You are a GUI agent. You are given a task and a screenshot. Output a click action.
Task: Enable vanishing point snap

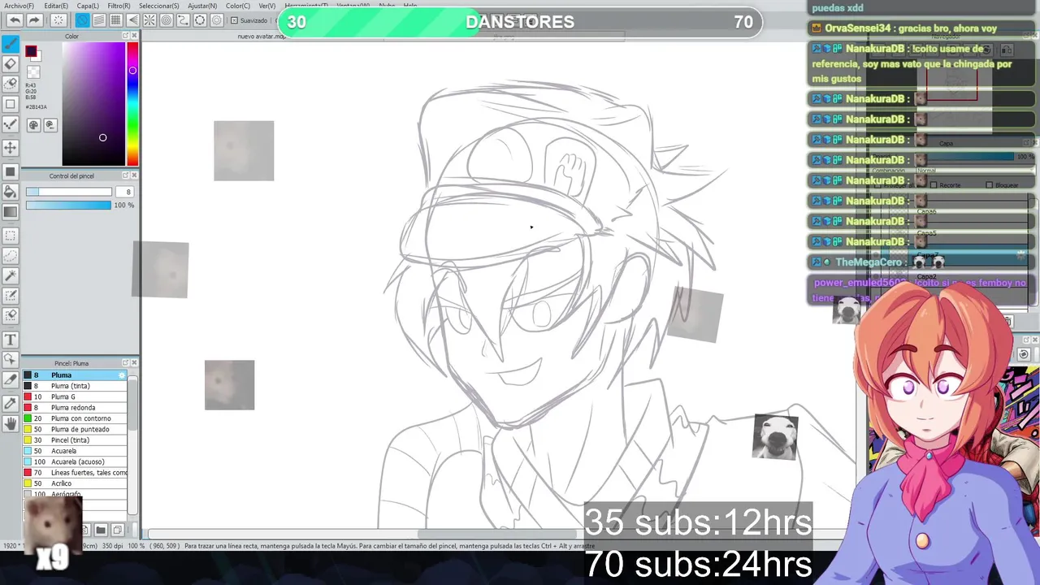pyautogui.click(x=132, y=20)
